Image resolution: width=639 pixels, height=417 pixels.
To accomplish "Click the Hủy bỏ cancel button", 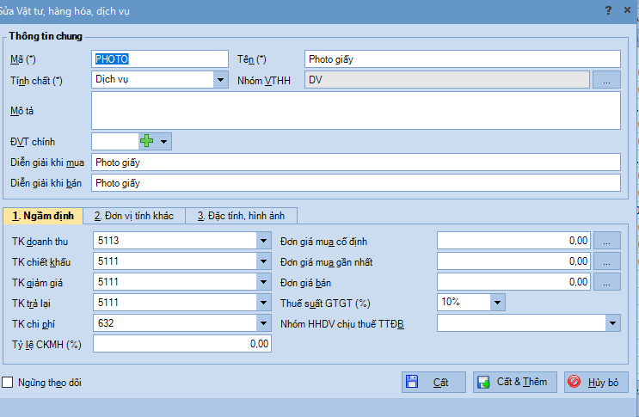I will (x=596, y=382).
